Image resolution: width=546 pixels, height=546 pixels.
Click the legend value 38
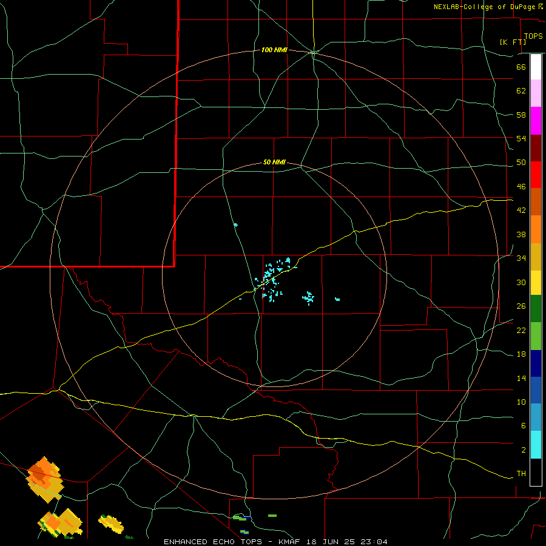point(521,234)
